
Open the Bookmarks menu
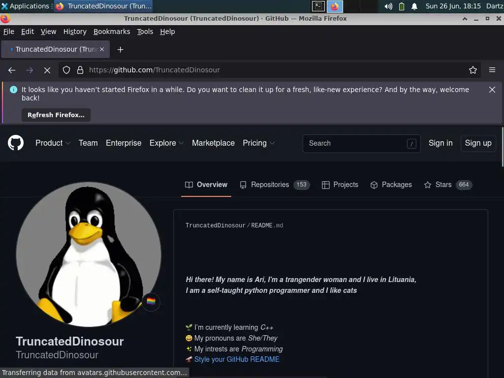click(112, 31)
